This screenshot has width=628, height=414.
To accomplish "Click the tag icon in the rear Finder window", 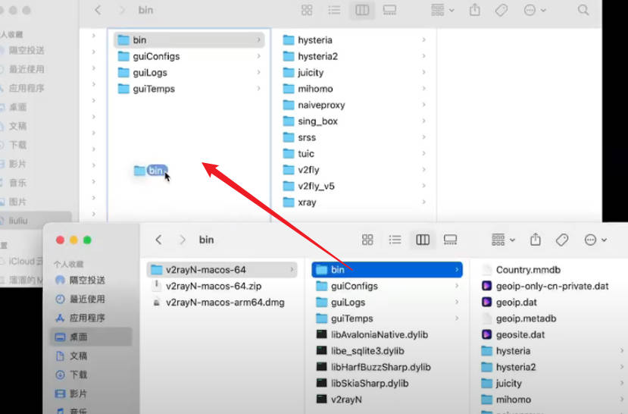I will point(501,10).
